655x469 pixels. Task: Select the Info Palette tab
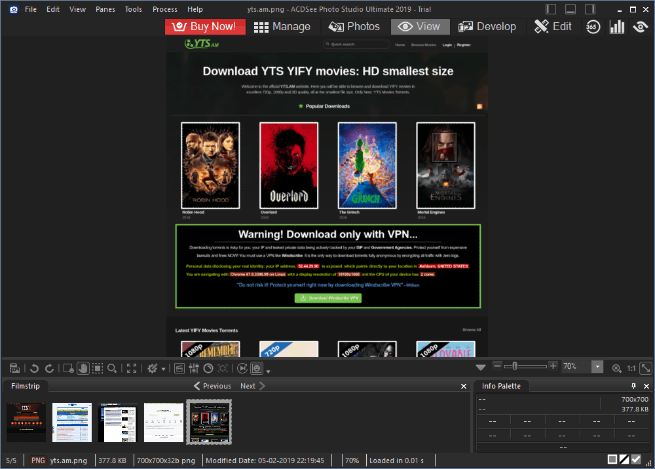tap(501, 386)
